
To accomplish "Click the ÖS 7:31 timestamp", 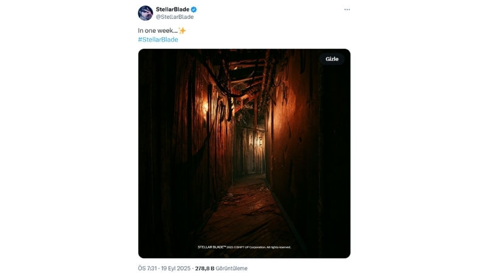I will click(x=147, y=269).
